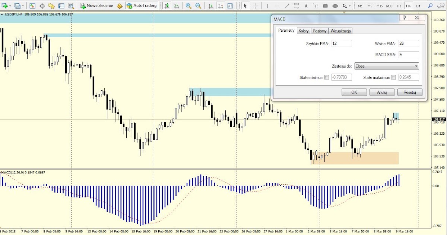Click the Nowe zlecenie button
This screenshot has width=447, height=235.
[x=96, y=6]
